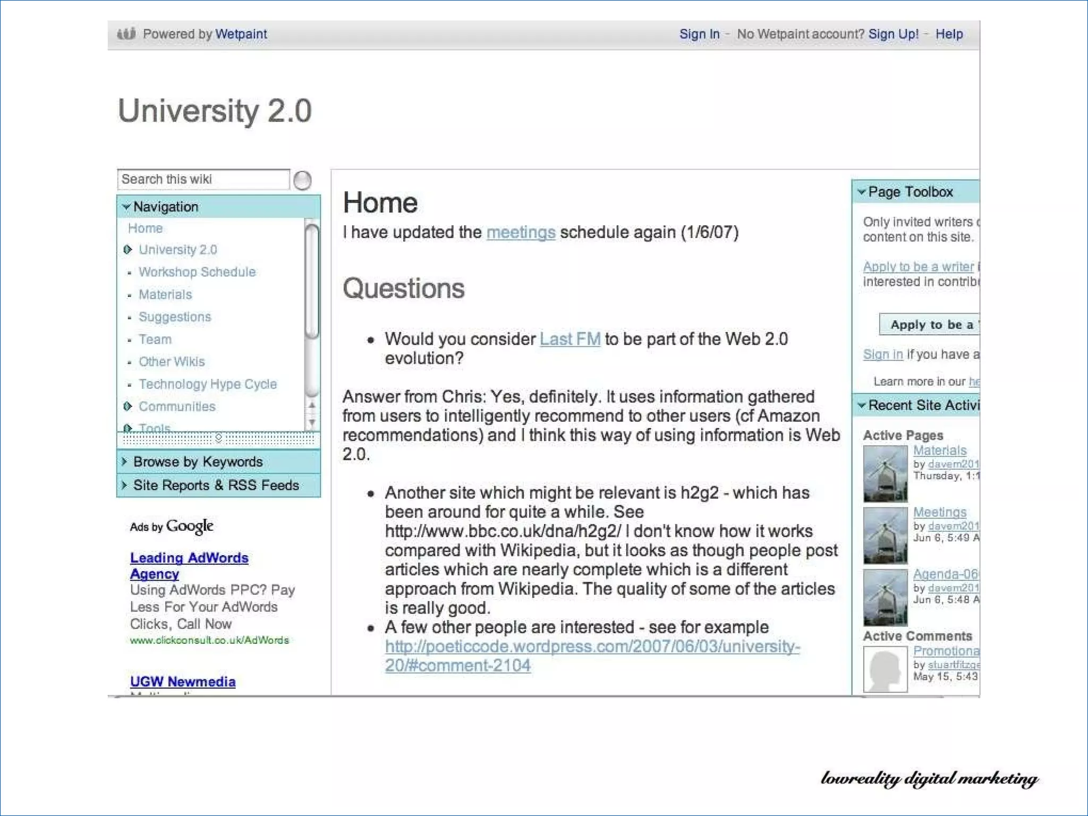Click the Communities tree bullet icon

(127, 406)
